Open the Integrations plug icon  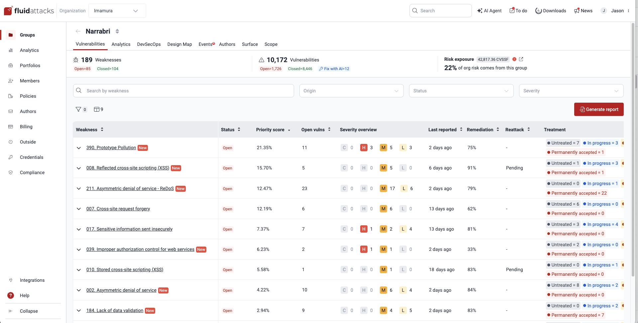tap(11, 280)
